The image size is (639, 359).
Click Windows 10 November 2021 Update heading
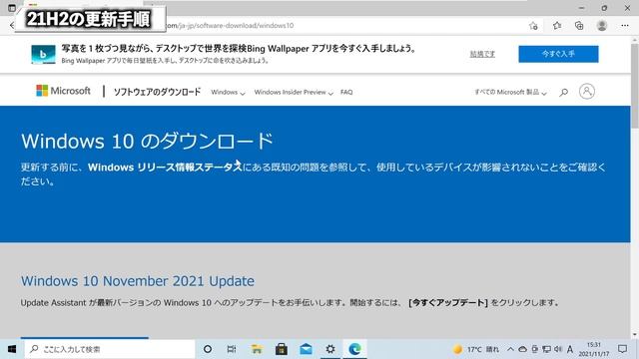138,281
